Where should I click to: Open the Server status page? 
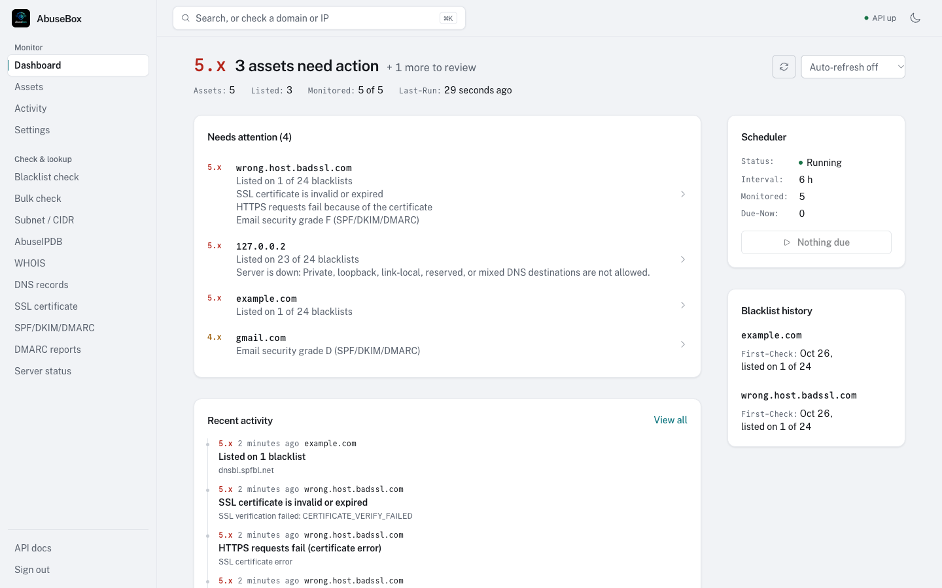pyautogui.click(x=78, y=371)
